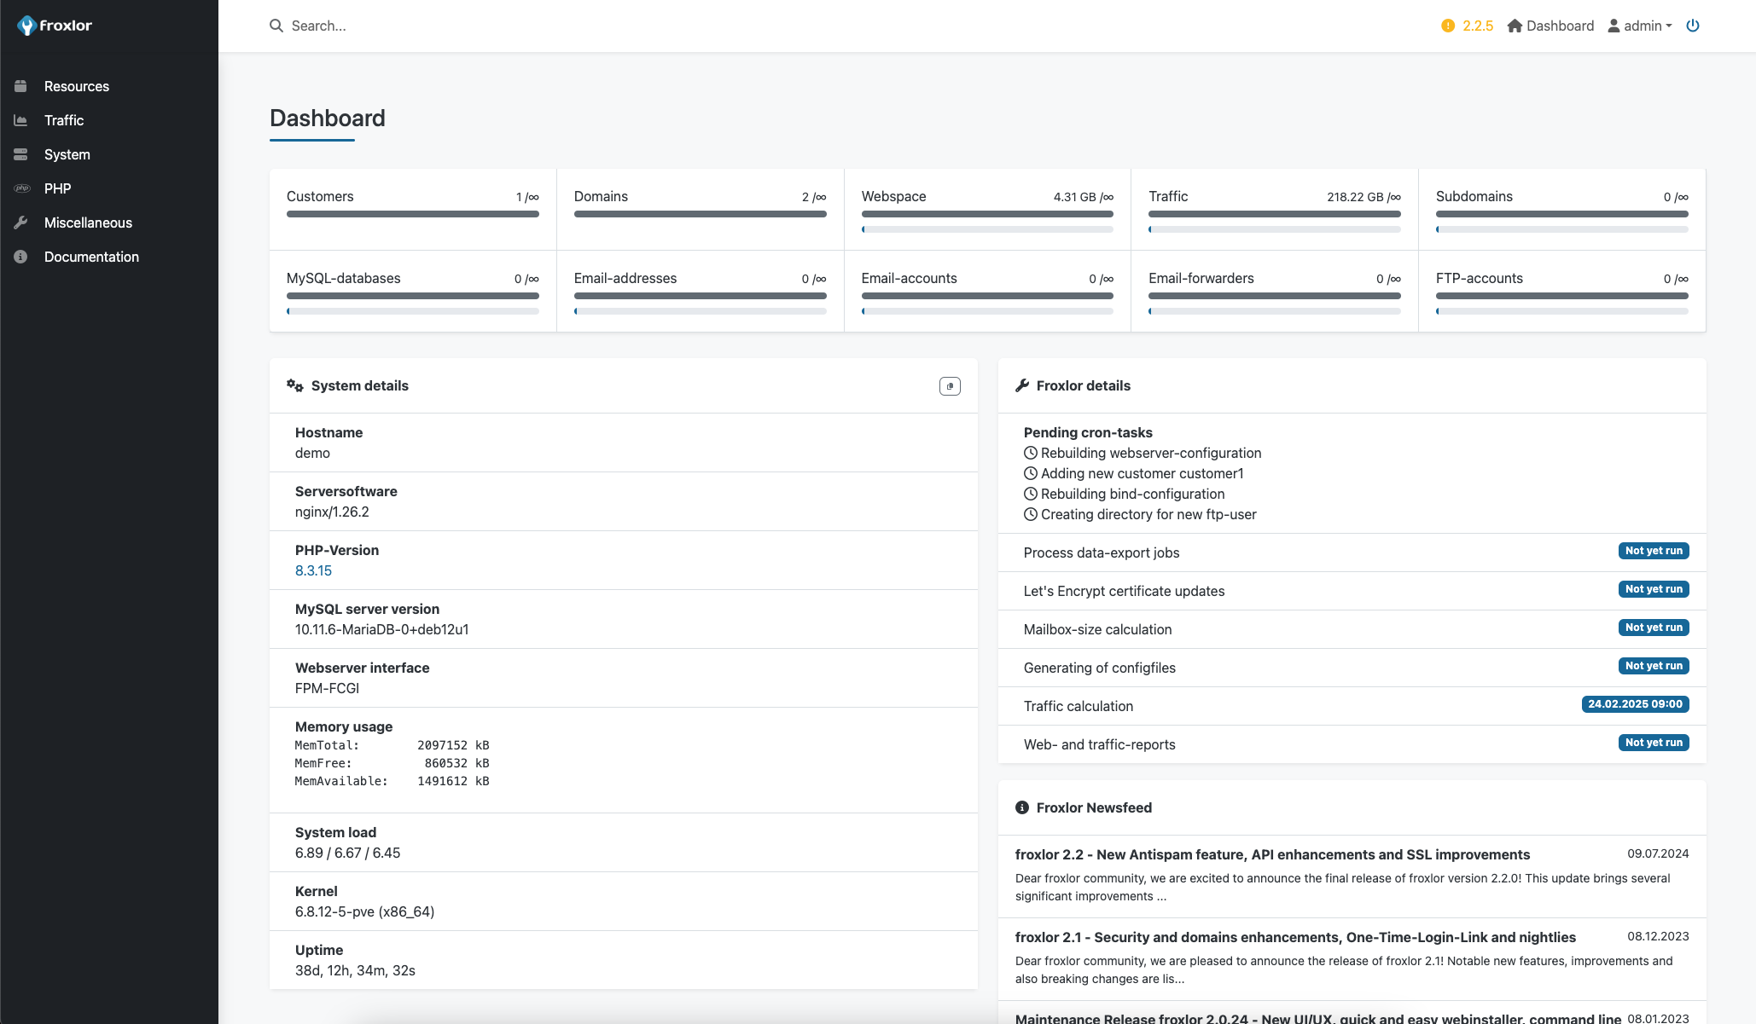The width and height of the screenshot is (1756, 1024).
Task: Click the search magnifier icon
Action: click(276, 26)
